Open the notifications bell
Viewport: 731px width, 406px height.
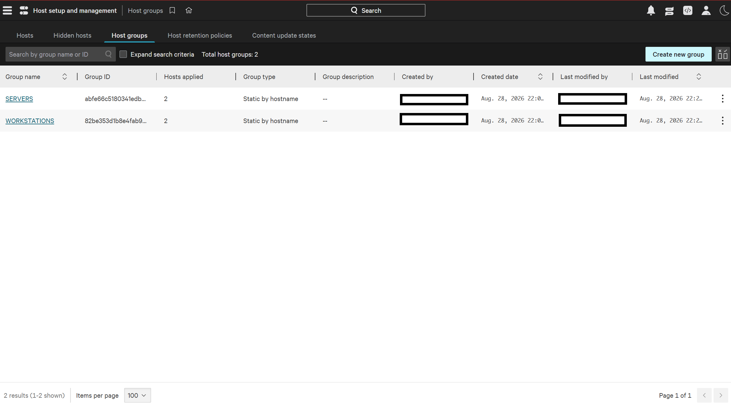click(x=651, y=10)
